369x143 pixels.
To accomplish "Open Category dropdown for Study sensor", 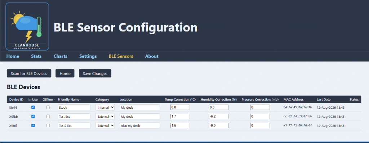I will tap(105, 107).
